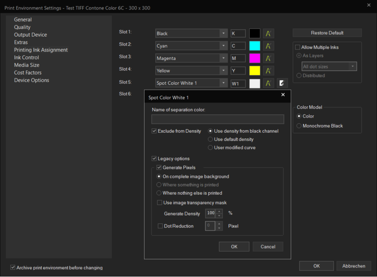Close the Spot Color White 1 dialog
The width and height of the screenshot is (377, 277).
[x=283, y=95]
